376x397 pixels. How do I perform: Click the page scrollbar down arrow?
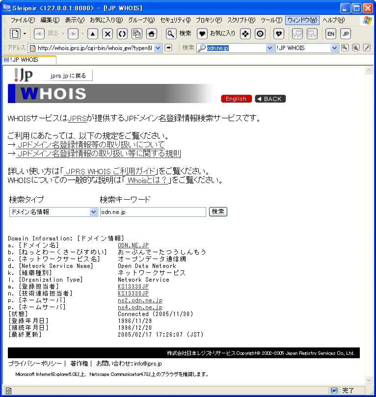point(369,380)
